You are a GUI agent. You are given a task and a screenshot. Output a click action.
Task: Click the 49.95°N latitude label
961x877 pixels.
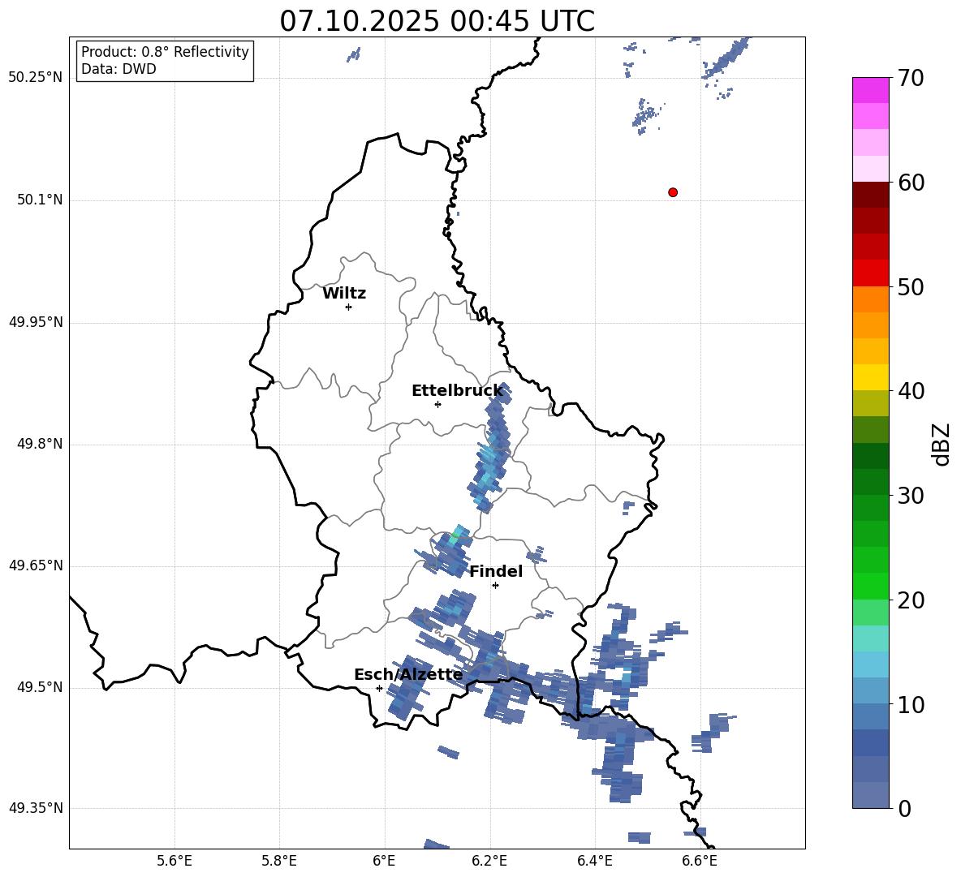click(x=36, y=322)
